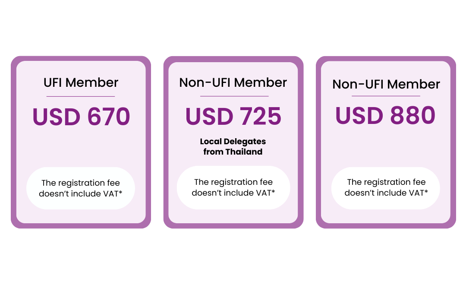Click the divider line above USD 725
466x301 pixels.
[x=234, y=96]
